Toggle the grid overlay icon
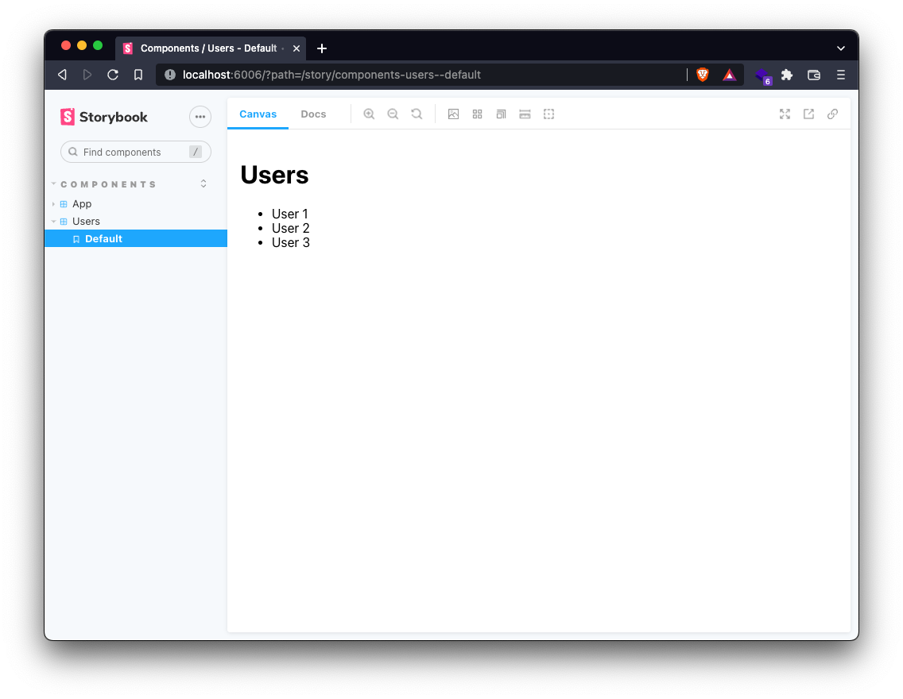The image size is (903, 699). 478,114
